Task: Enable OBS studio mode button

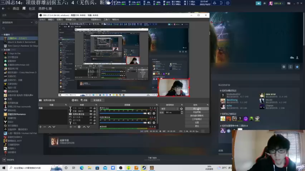Action: click(197, 119)
